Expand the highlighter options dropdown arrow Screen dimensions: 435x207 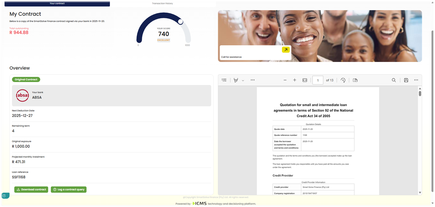(x=243, y=80)
